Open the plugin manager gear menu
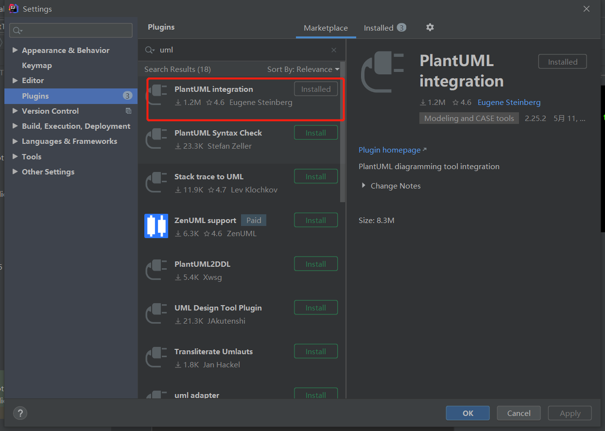605x431 pixels. pos(430,28)
